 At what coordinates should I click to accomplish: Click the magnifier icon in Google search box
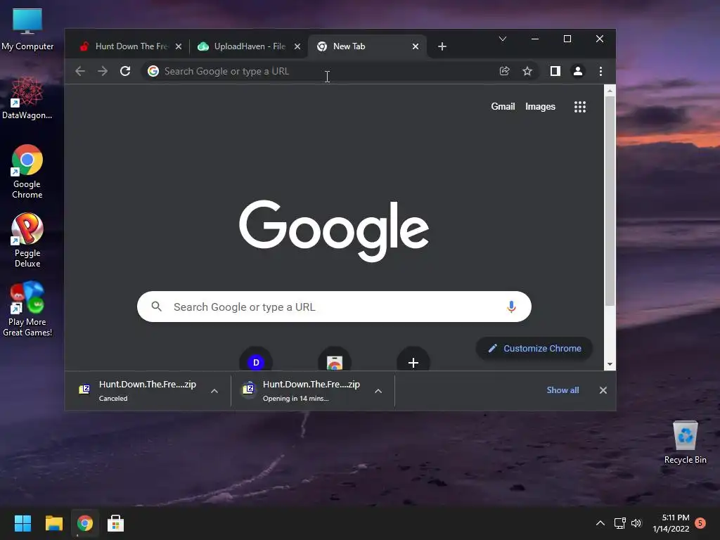tap(157, 307)
